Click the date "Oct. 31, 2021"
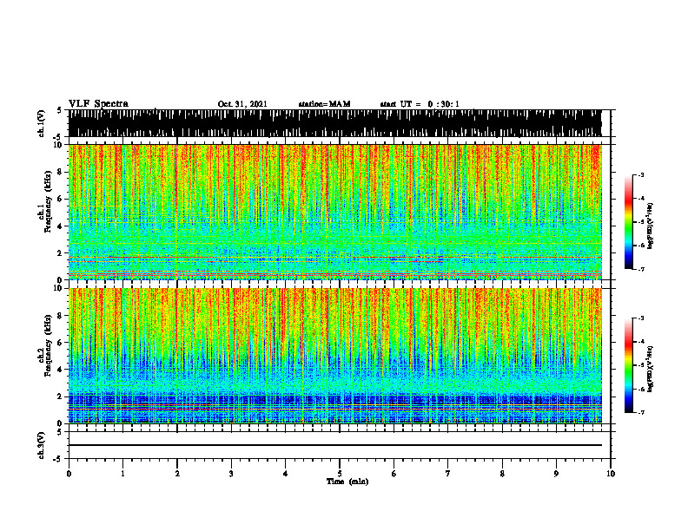 [242, 104]
